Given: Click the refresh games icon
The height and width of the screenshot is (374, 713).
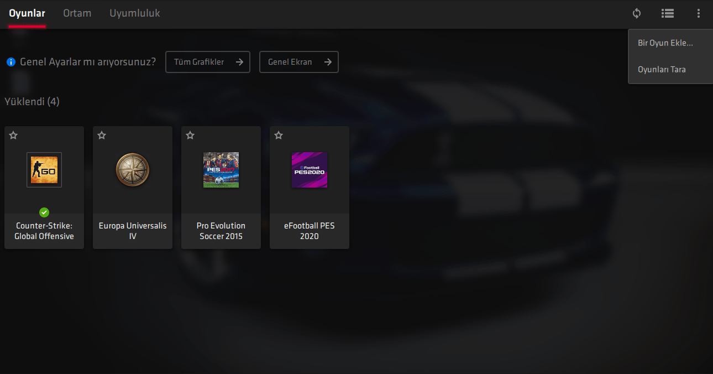Looking at the screenshot, I should pos(637,13).
